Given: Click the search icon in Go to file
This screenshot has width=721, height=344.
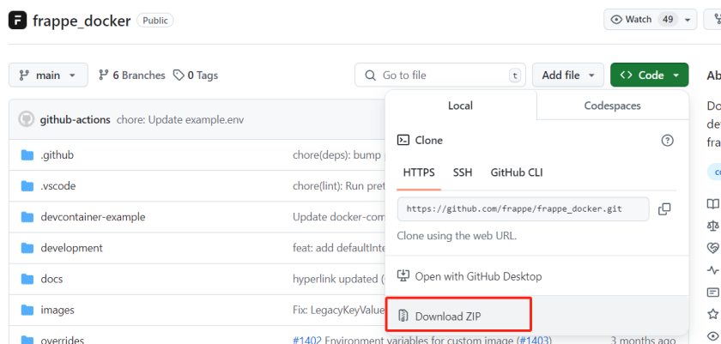Looking at the screenshot, I should 370,75.
